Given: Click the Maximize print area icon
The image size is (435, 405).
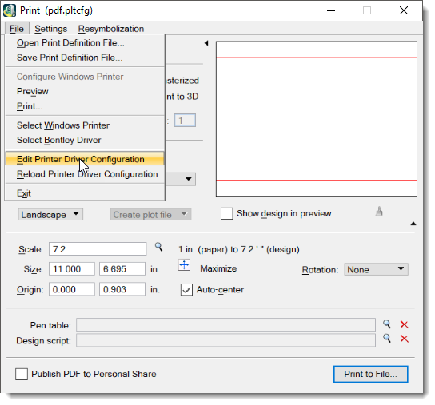Looking at the screenshot, I should 184,265.
